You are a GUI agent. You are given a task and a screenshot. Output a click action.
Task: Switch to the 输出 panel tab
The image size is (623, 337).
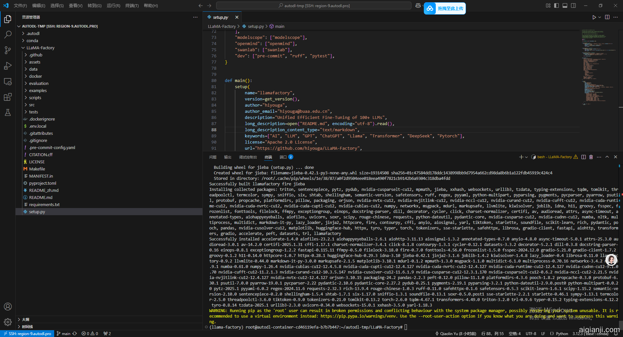point(227,157)
